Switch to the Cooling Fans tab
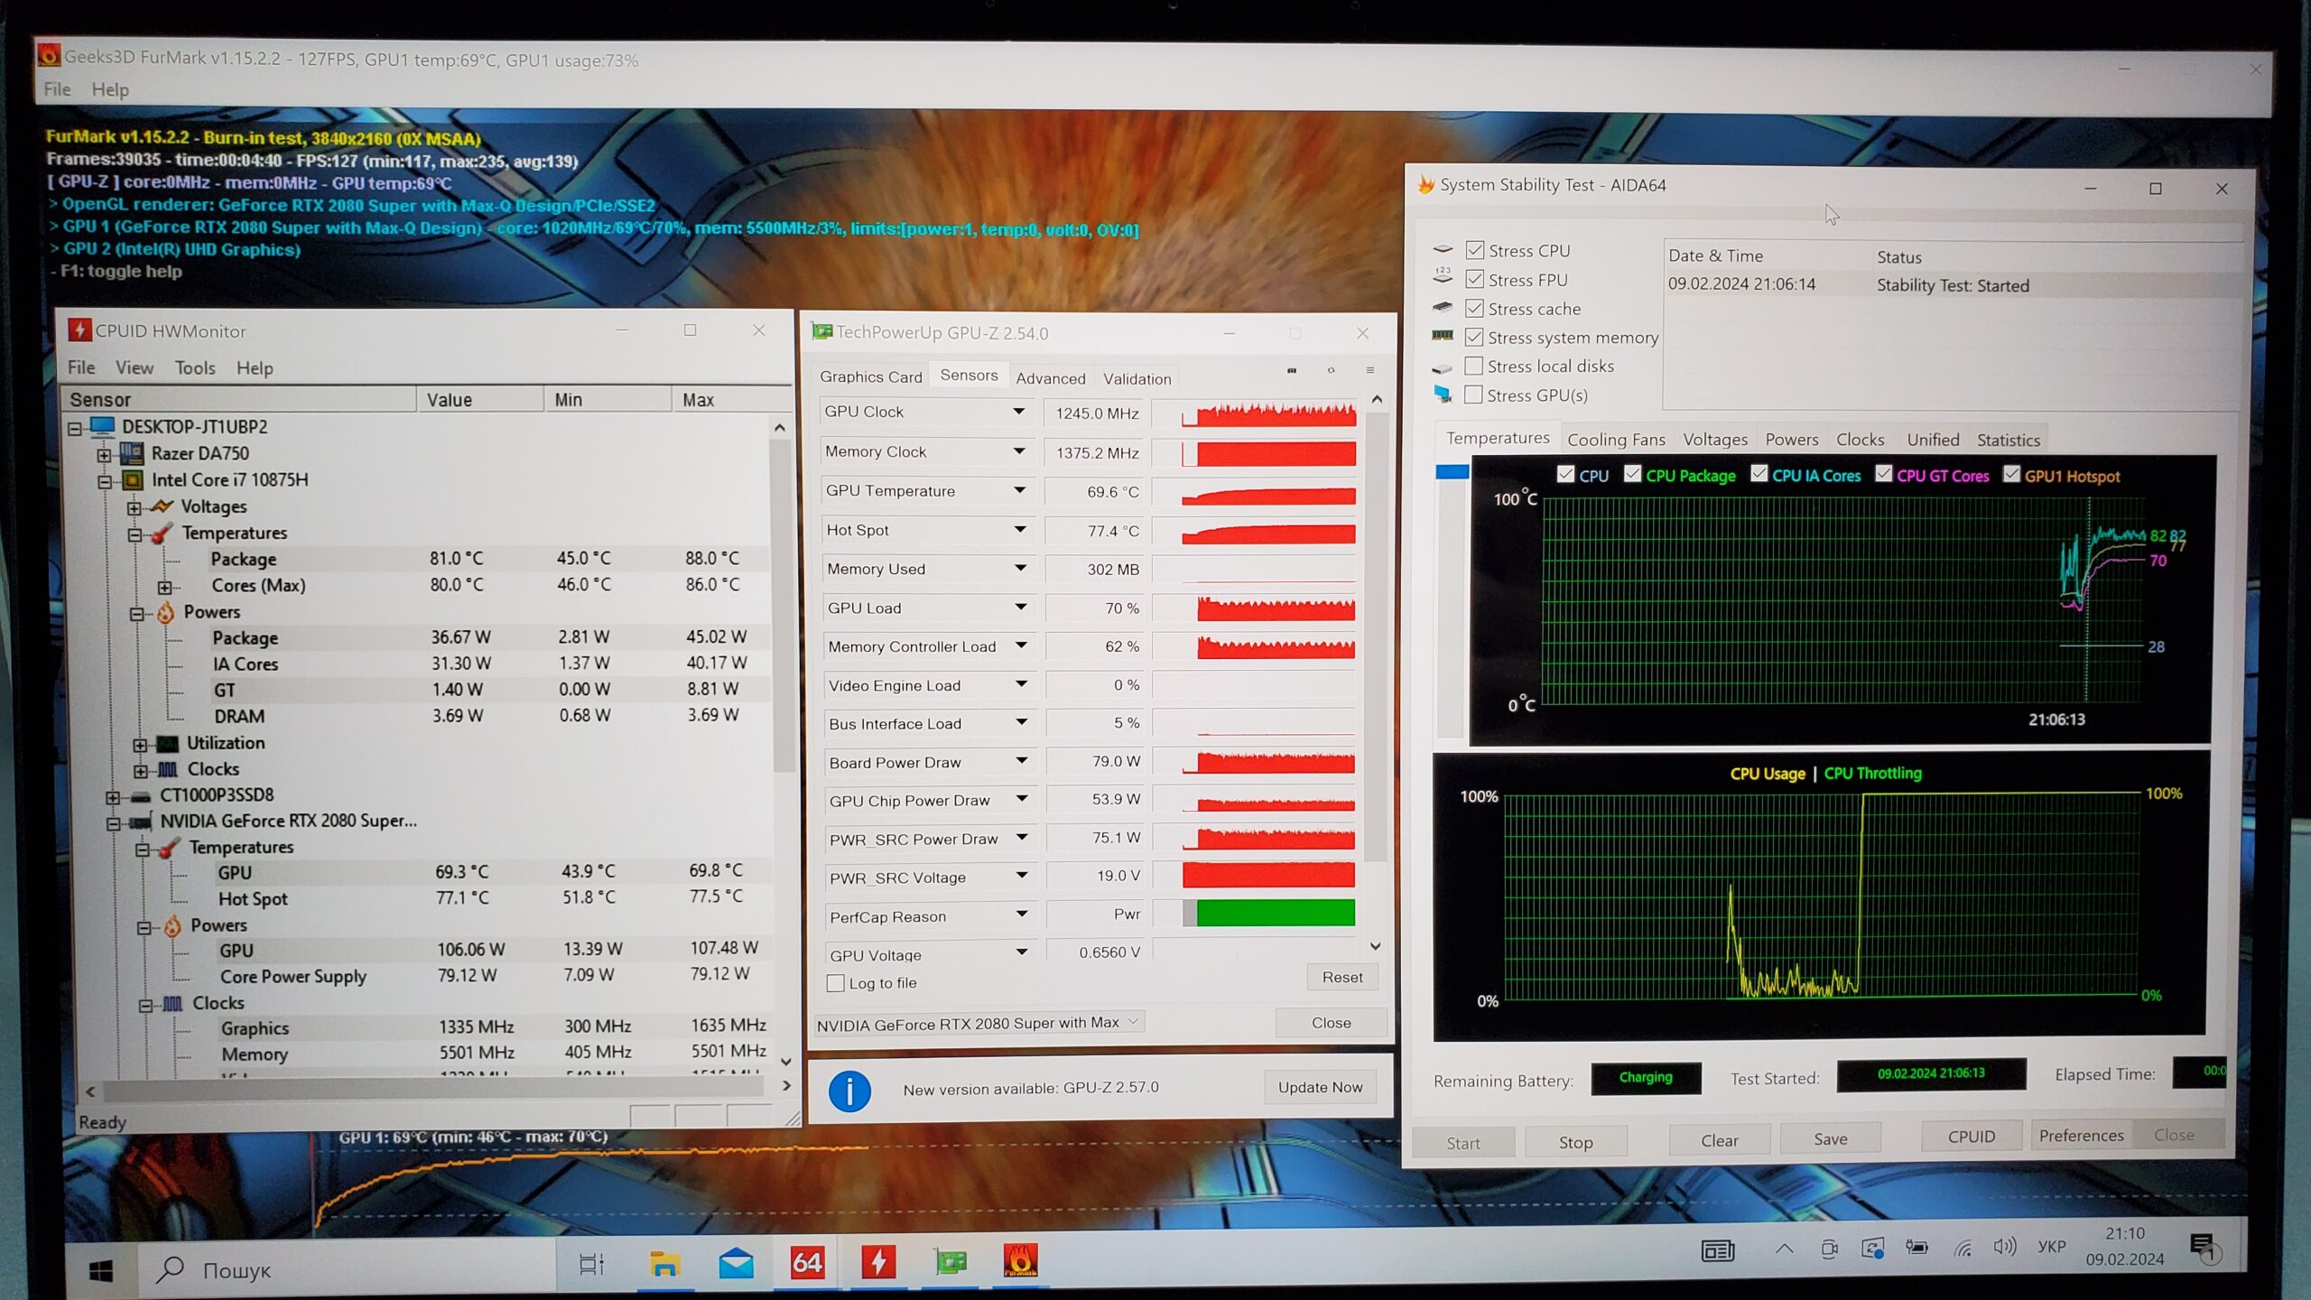This screenshot has width=2311, height=1300. click(1615, 440)
